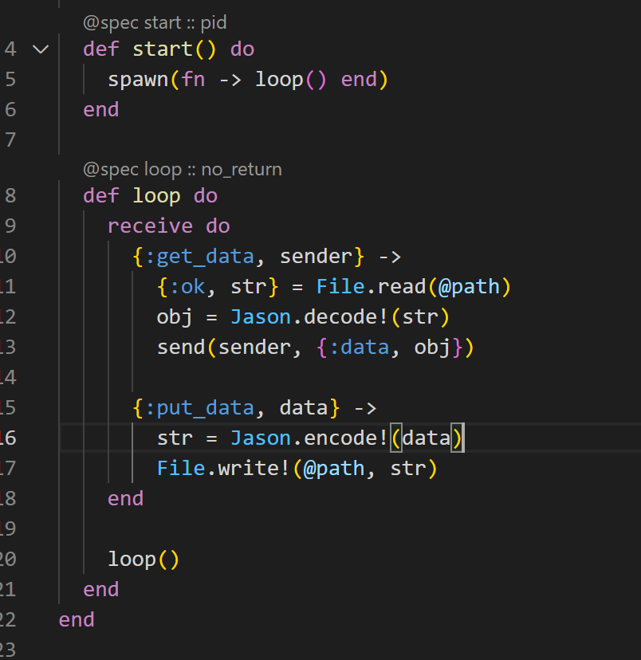Select line number 8 in the gutter

(10, 196)
